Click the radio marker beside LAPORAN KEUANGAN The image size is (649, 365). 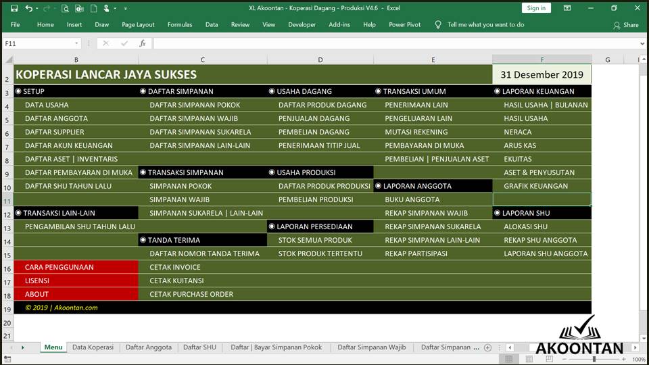[x=497, y=91]
